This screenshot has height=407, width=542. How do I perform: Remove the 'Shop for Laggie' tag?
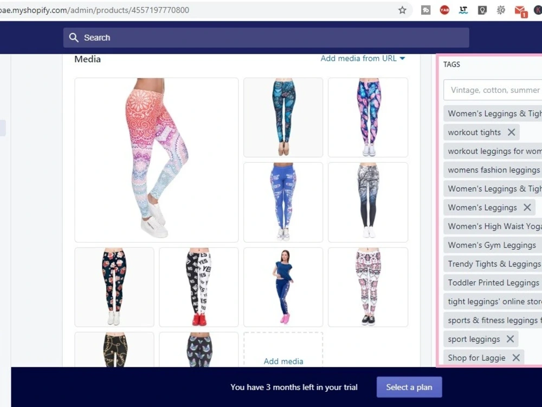pos(516,358)
